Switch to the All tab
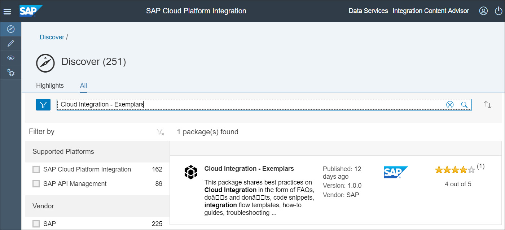The width and height of the screenshot is (505, 230). tap(83, 86)
